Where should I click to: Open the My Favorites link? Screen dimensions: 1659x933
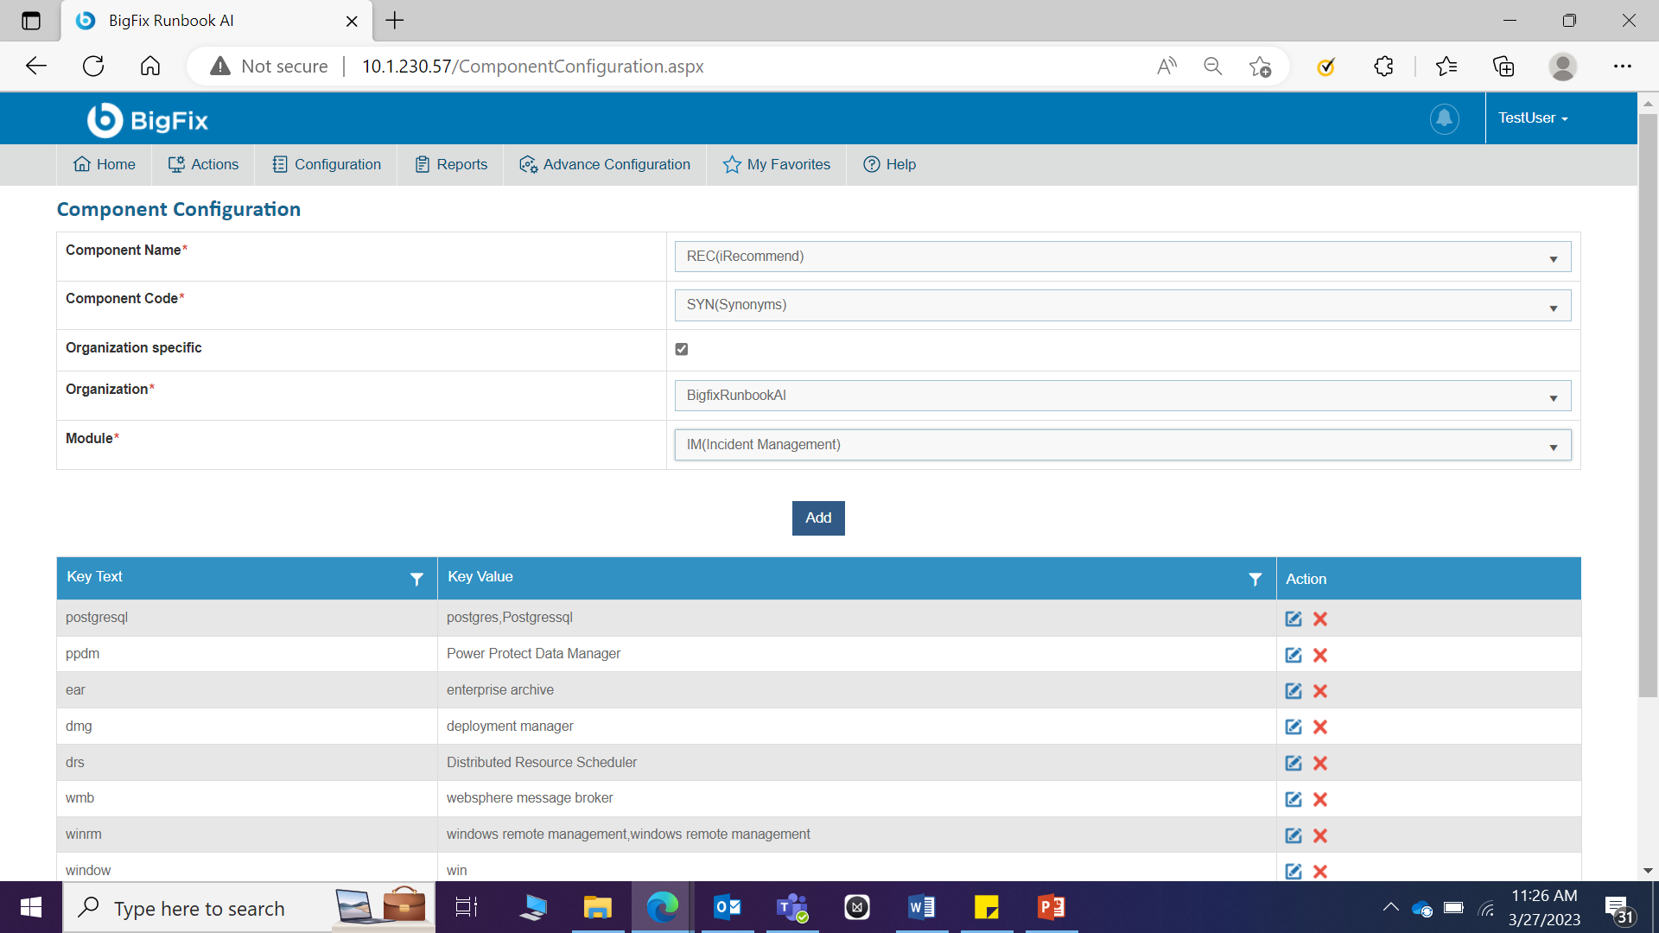[777, 164]
